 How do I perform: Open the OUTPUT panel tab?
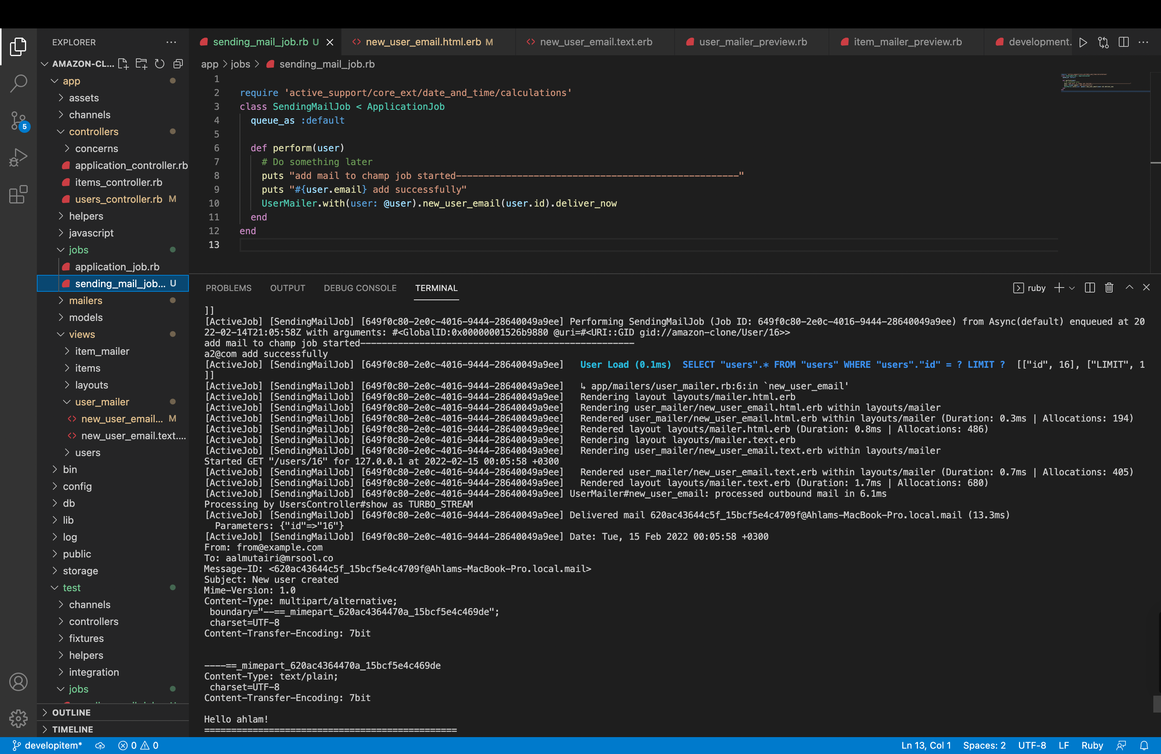pos(287,288)
